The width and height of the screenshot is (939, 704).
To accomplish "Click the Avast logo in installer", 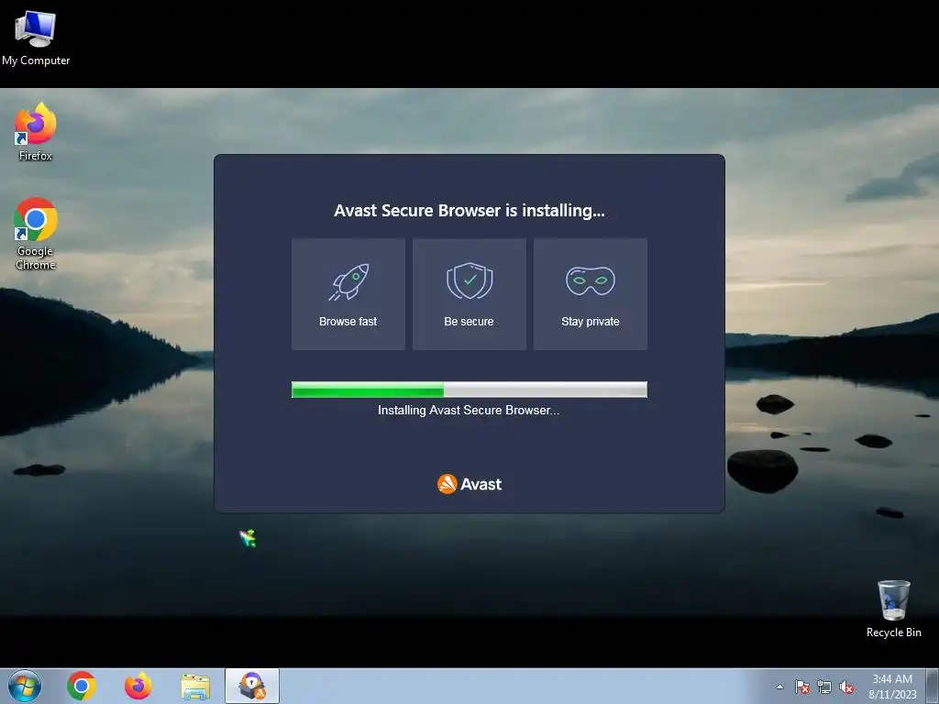I will point(469,484).
